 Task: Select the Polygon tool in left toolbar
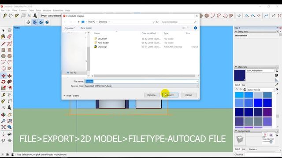[10, 56]
